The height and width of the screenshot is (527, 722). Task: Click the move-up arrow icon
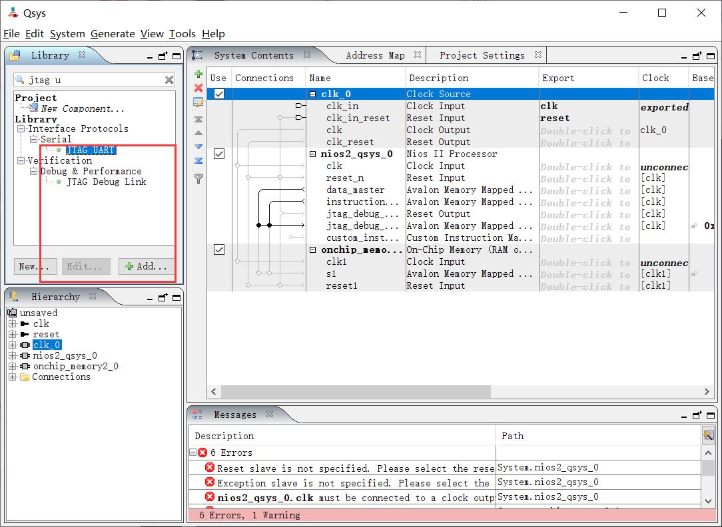(x=198, y=133)
